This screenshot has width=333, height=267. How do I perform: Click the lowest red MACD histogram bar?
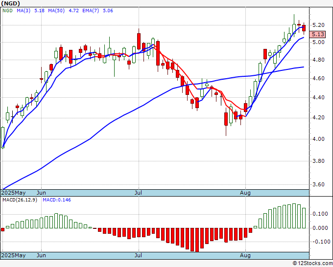197,240
